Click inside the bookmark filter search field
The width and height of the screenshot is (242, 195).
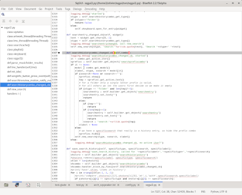28,15
